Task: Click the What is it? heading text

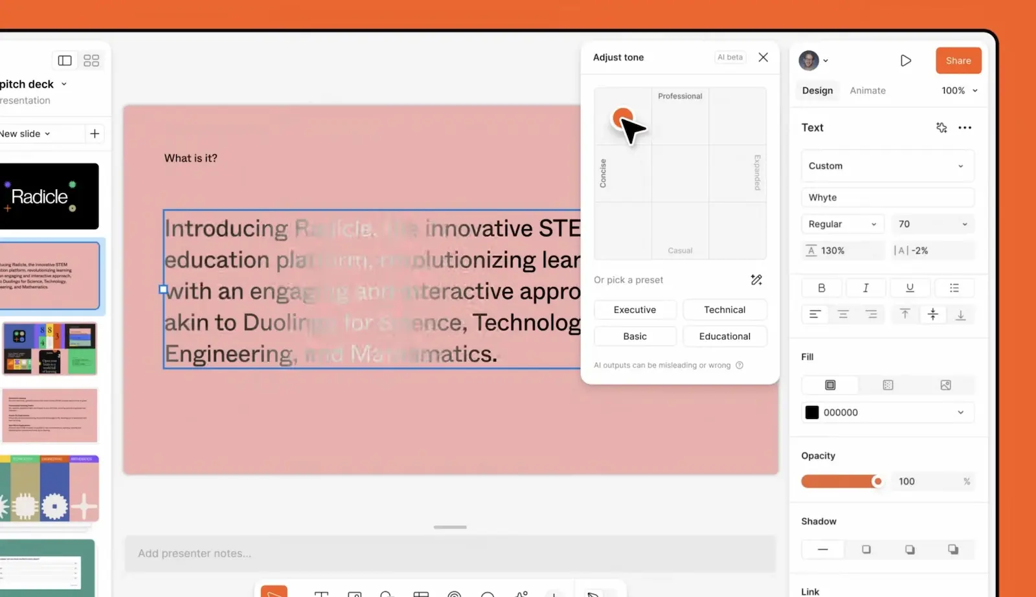Action: [191, 158]
